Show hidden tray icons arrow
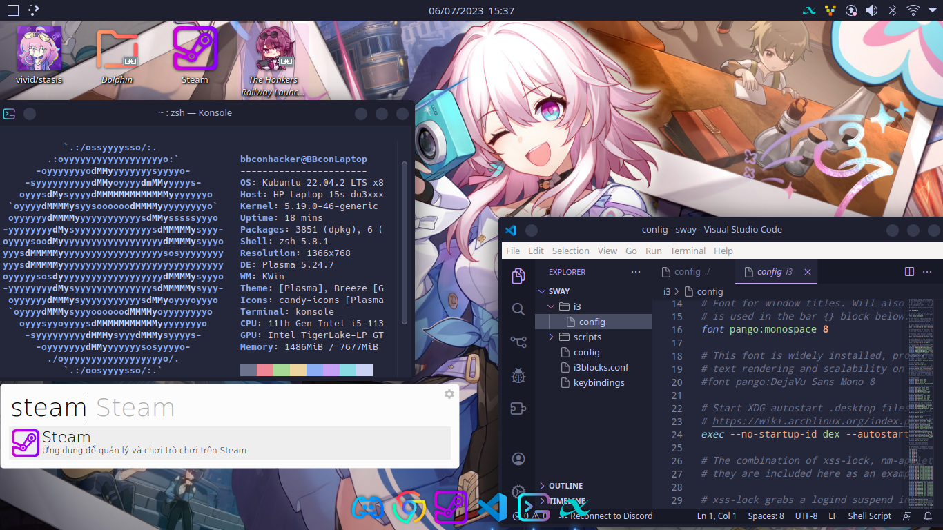The height and width of the screenshot is (530, 943). click(x=933, y=10)
